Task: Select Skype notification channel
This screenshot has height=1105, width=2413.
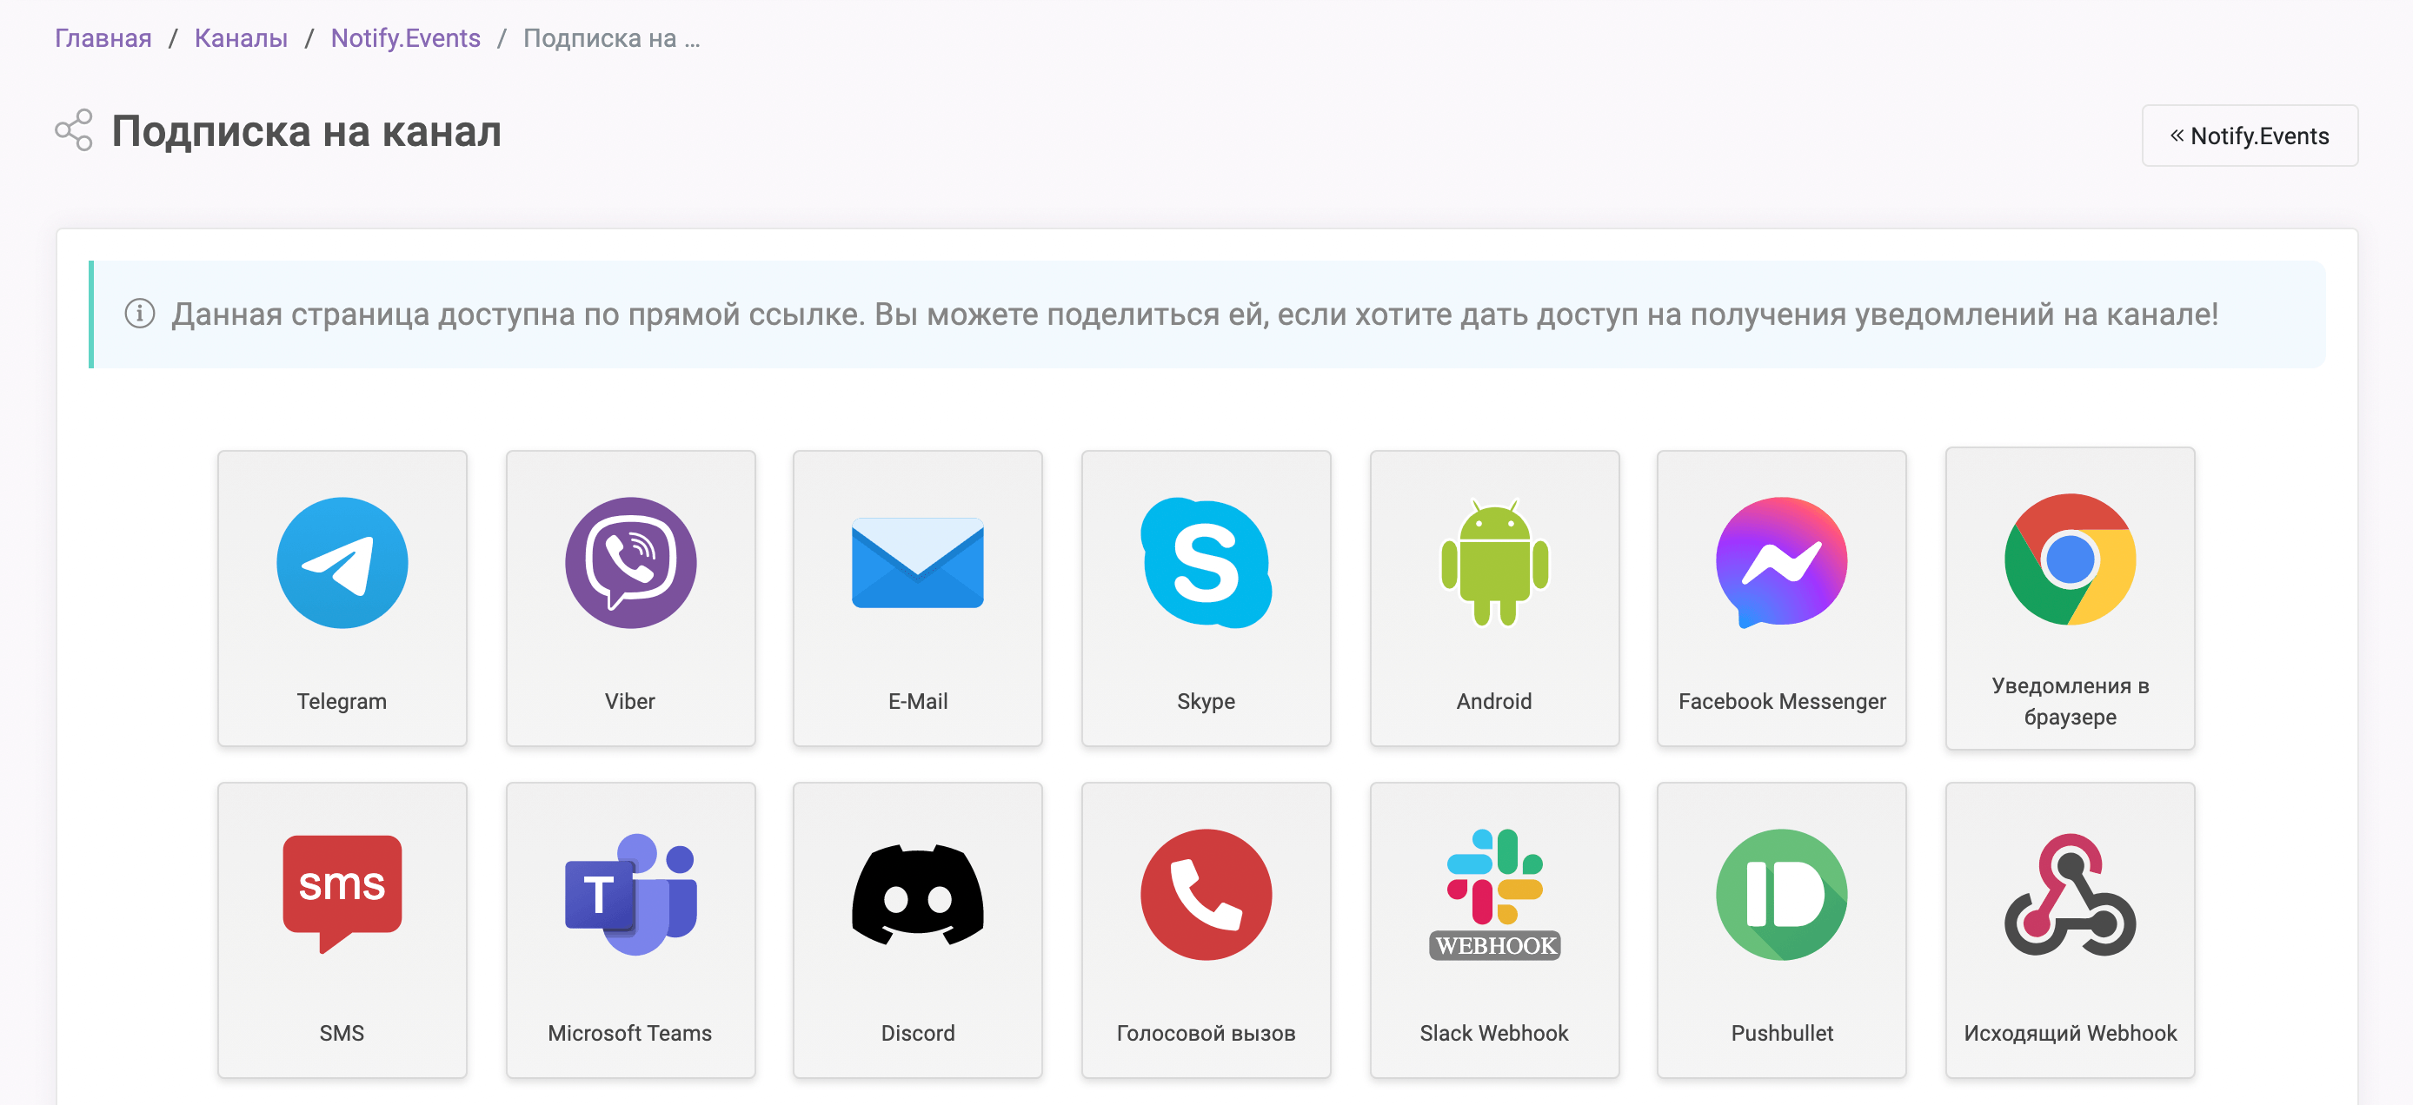Action: click(x=1206, y=599)
